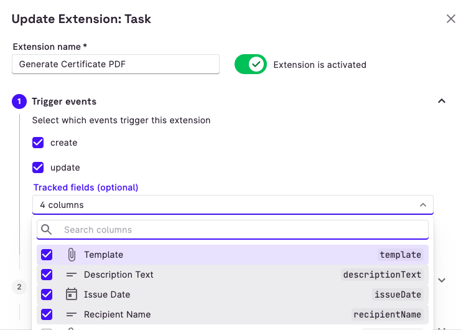Close the Update Extension dialog
The width and height of the screenshot is (461, 330).
pos(451,19)
